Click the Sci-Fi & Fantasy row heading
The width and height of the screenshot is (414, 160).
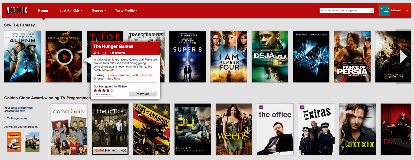(19, 25)
